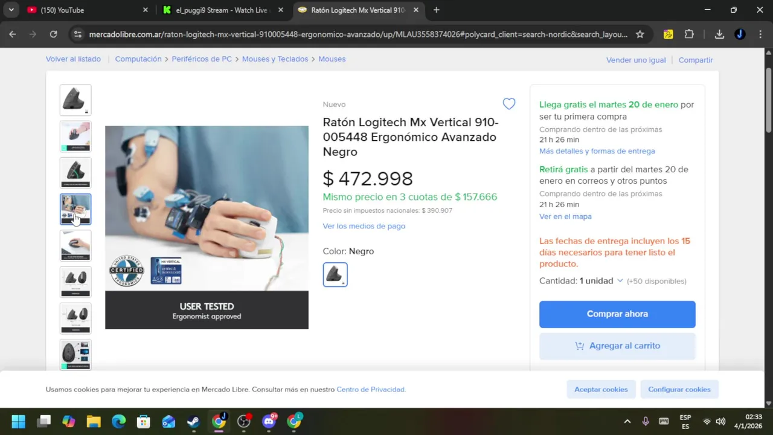
Task: Open the Windows Start menu
Action: pos(19,421)
